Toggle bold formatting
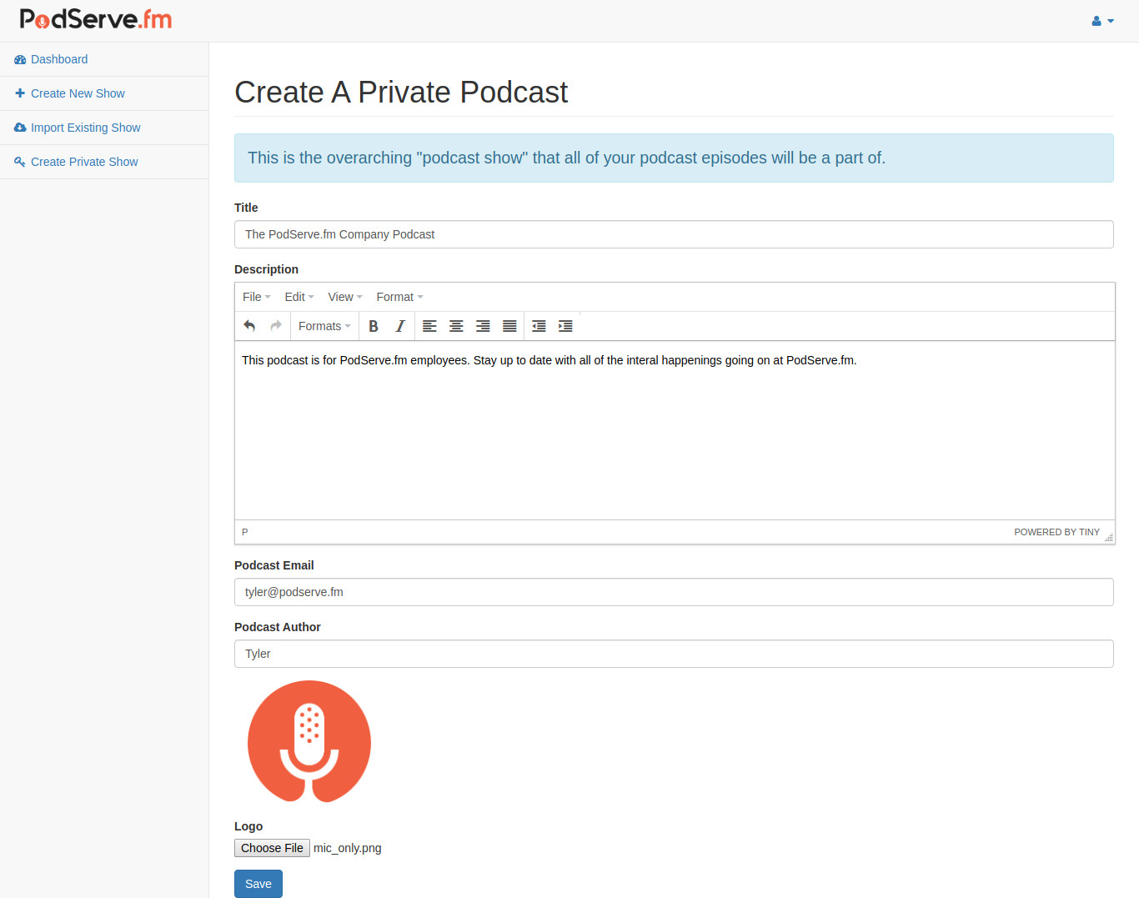1139x898 pixels. pos(374,326)
